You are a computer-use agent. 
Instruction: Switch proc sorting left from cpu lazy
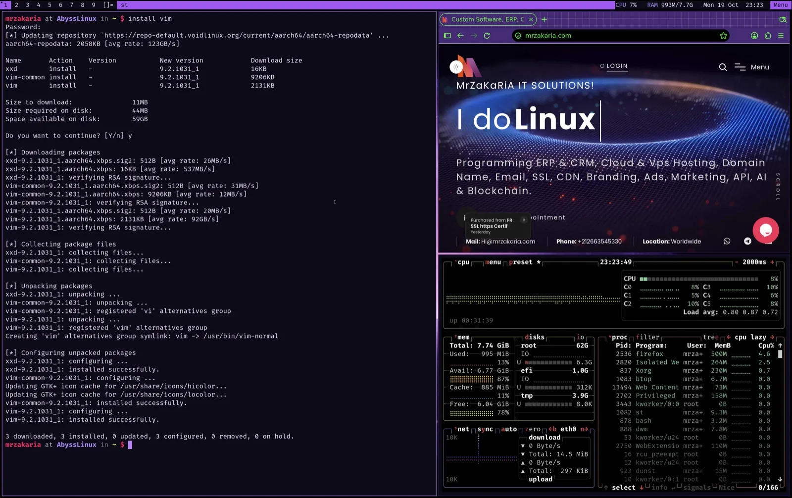pyautogui.click(x=729, y=337)
